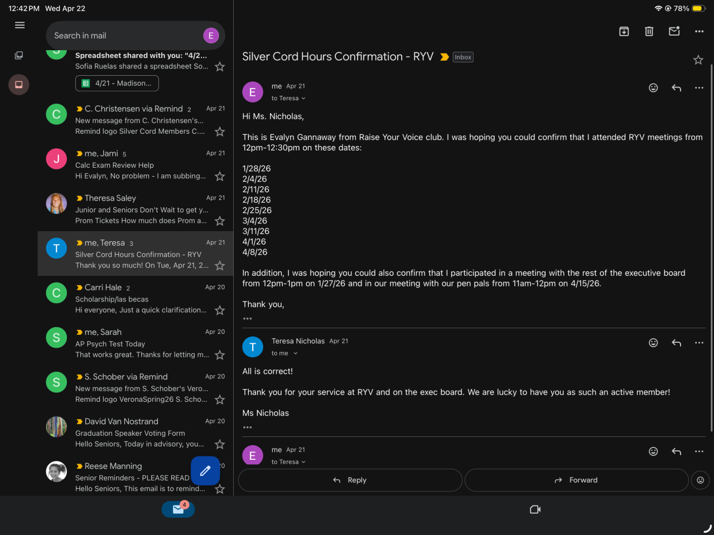
Task: Reply to Teresa Nicholas's message using arrow icon
Action: tap(676, 343)
